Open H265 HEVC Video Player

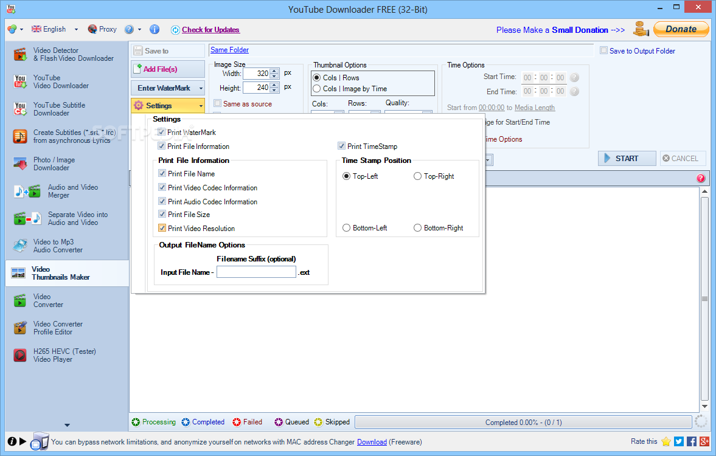pyautogui.click(x=66, y=356)
